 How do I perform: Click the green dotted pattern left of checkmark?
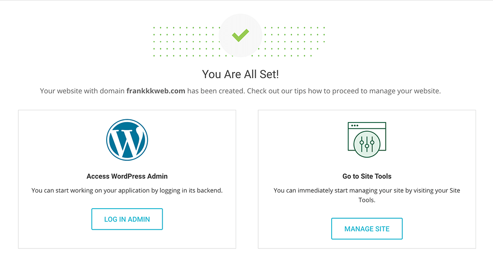[186, 42]
